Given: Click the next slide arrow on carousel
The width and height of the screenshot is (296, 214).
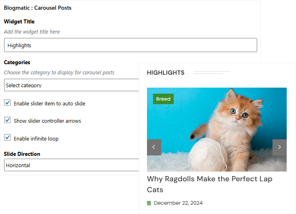Looking at the screenshot, I should click(x=279, y=147).
